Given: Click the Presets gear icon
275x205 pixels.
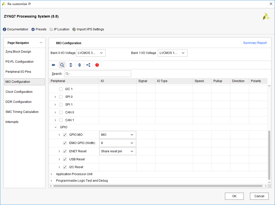Looking at the screenshot, I should coord(33,29).
